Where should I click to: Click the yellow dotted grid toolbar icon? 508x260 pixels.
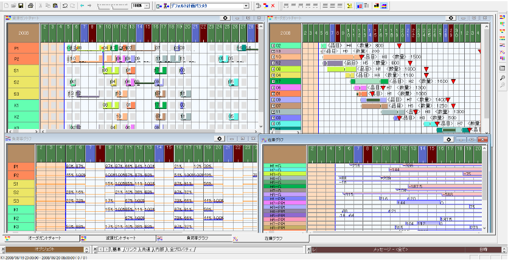[x=349, y=6]
